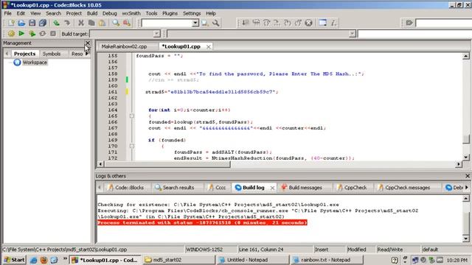Image resolution: width=472 pixels, height=265 pixels.
Task: Click the Run to cursor debug icon
Action: [256, 23]
